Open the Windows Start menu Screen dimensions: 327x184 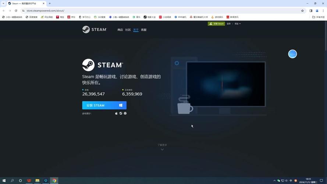coord(4,181)
